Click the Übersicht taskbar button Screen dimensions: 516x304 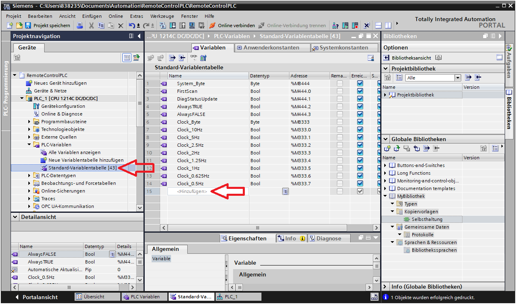(97, 297)
